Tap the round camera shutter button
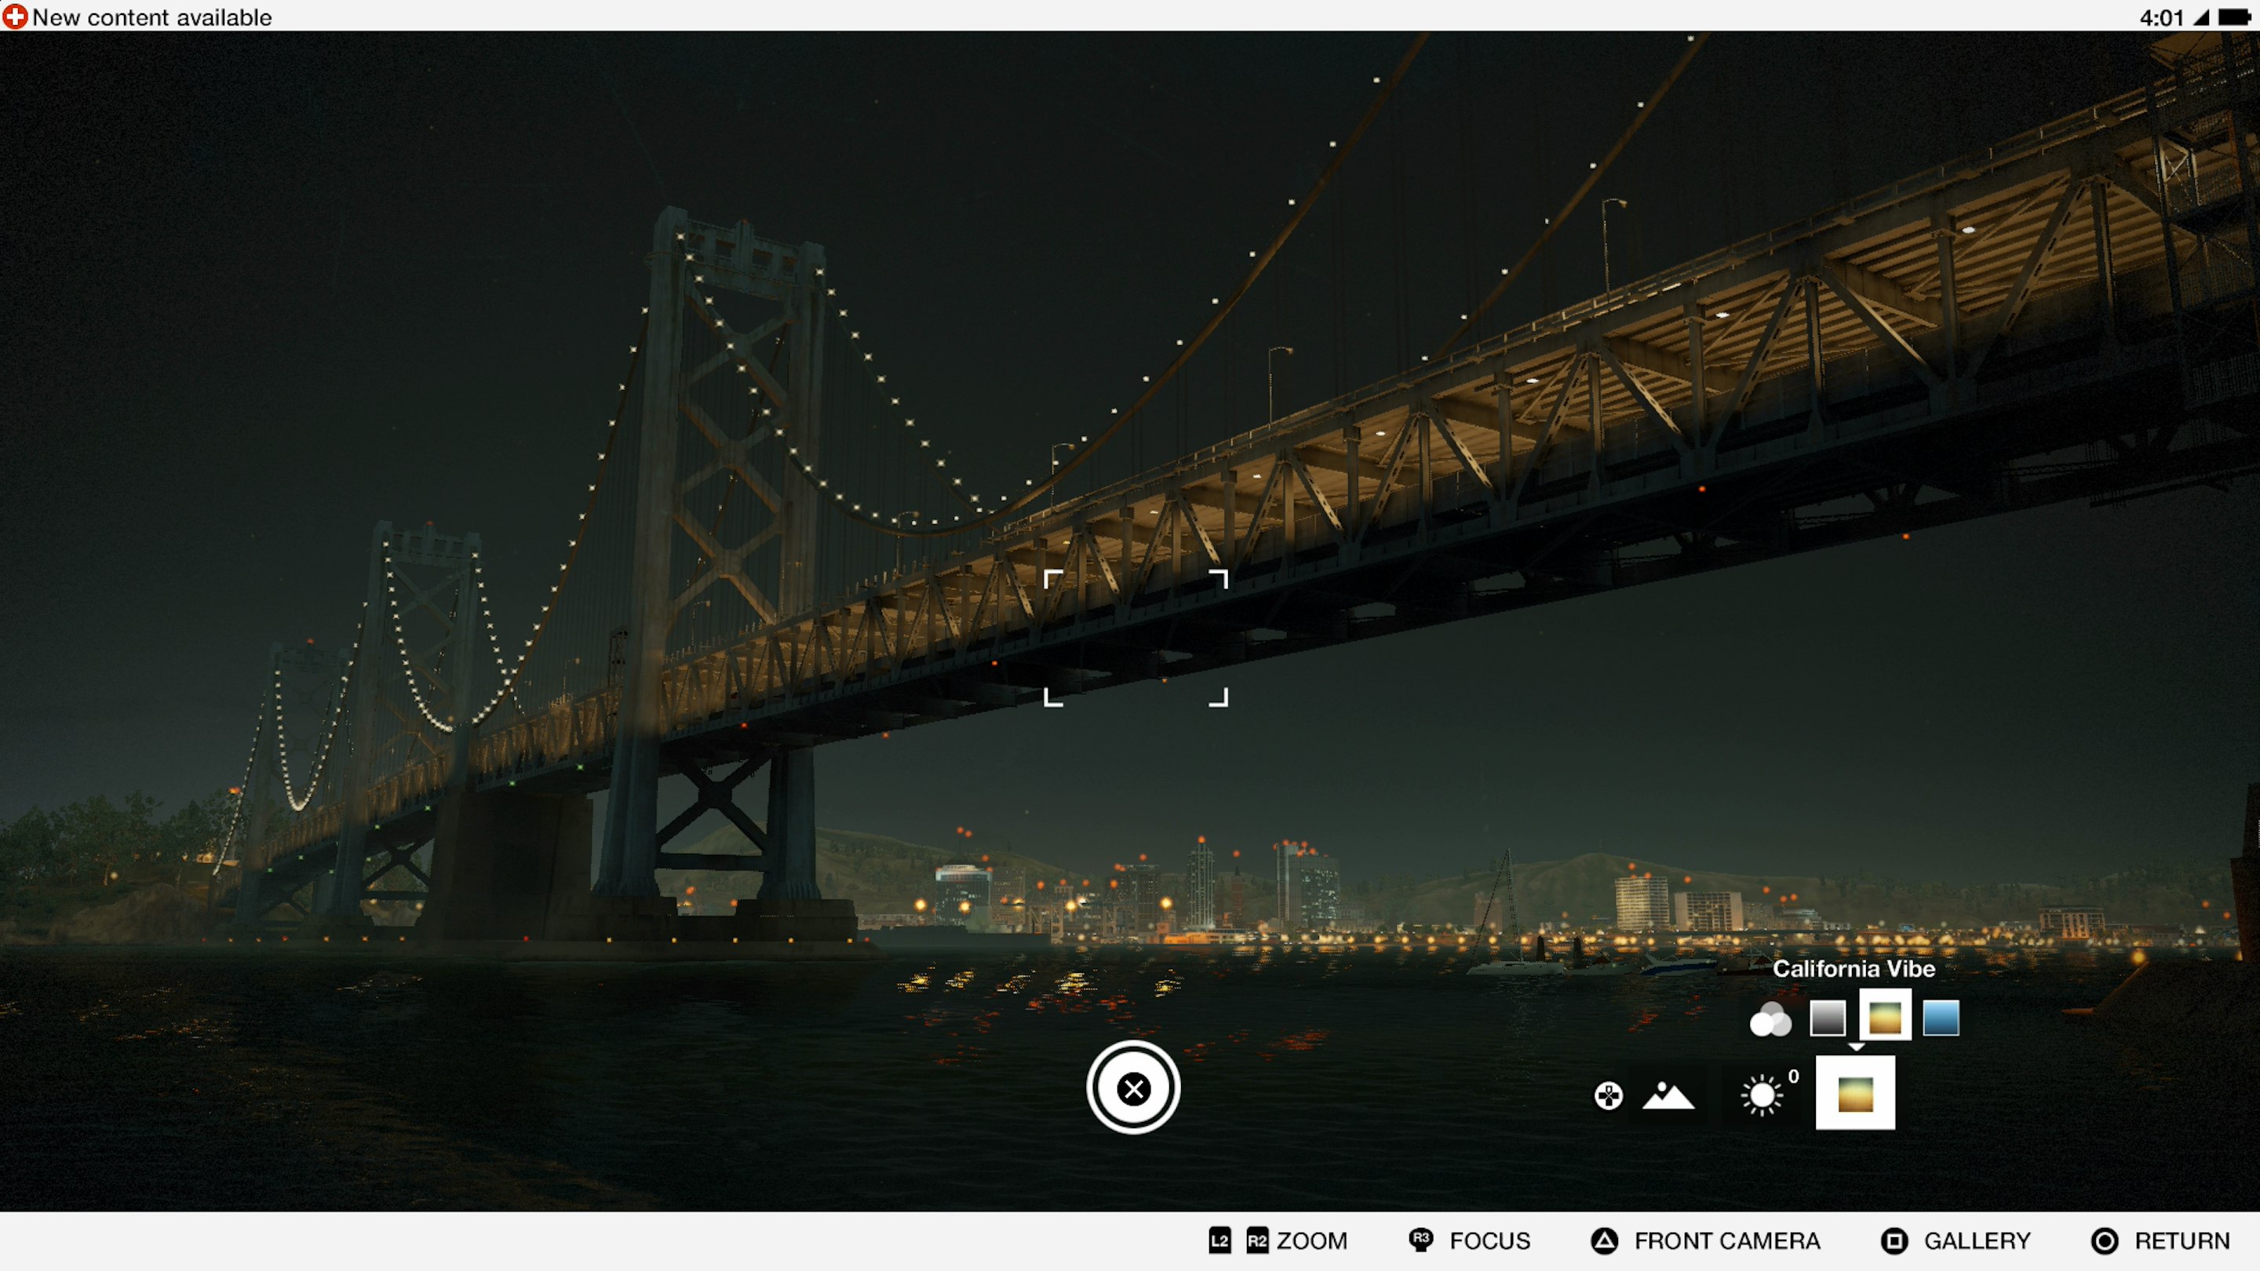Viewport: 2260px width, 1271px height. [x=1133, y=1087]
